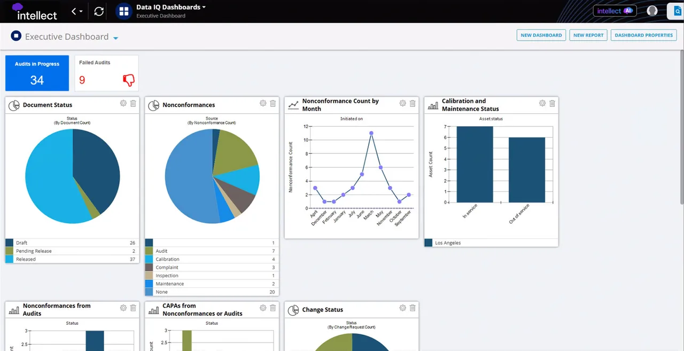Delete Nonconformance Count by Month widget

click(x=413, y=104)
